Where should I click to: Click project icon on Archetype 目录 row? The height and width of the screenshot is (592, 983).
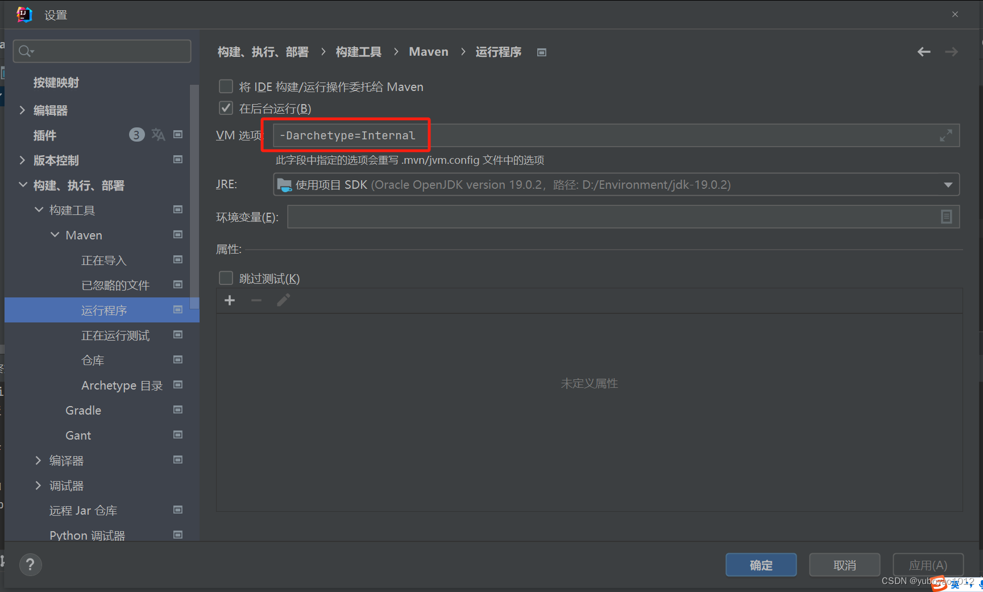[178, 385]
